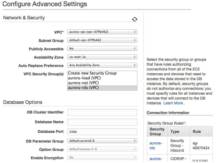Screen dimensions: 220x163
Task: Open the Option Group dropdown
Action: point(102,150)
